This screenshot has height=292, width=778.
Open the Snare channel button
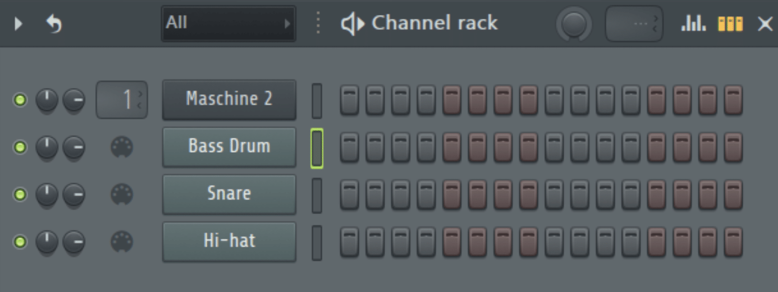coord(229,194)
